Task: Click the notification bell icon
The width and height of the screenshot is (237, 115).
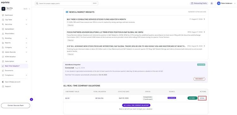Action: (x=212, y=3)
